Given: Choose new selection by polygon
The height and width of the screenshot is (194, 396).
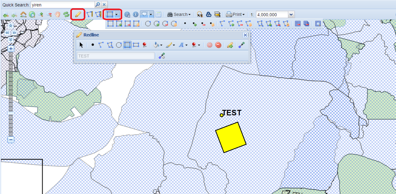Looking at the screenshot, I should [x=260, y=24].
